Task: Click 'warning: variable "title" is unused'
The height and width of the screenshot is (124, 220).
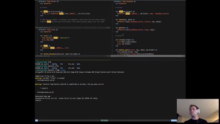Action: tap(50, 78)
